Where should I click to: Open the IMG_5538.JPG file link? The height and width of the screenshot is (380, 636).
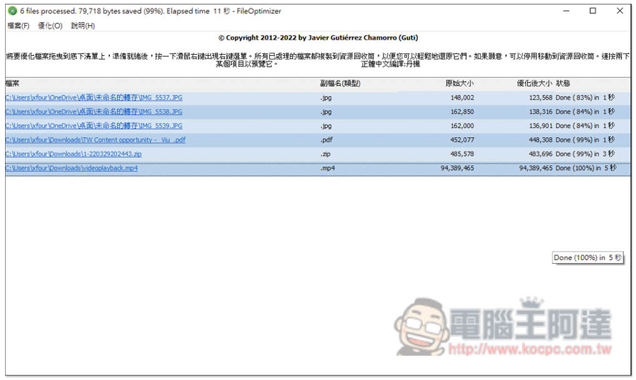(93, 112)
